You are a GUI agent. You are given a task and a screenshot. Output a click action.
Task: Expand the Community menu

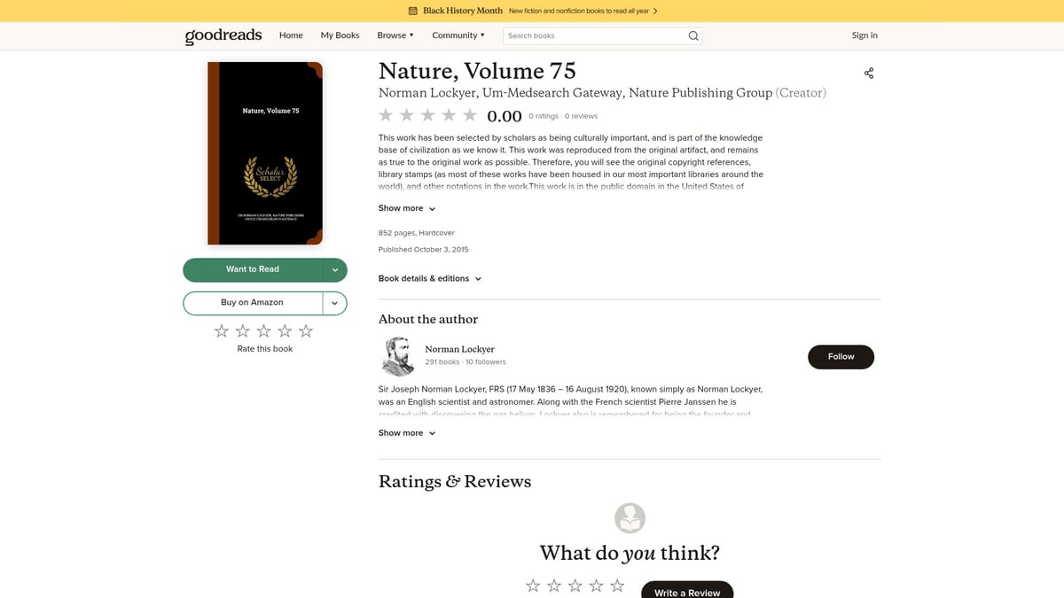tap(458, 35)
